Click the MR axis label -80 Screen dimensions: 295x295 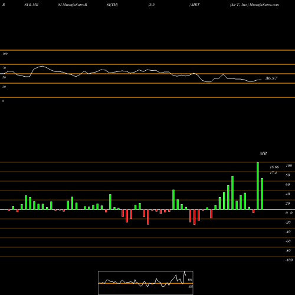pos(288,251)
